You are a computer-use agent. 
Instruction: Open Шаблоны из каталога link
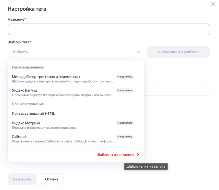[x=115, y=155]
